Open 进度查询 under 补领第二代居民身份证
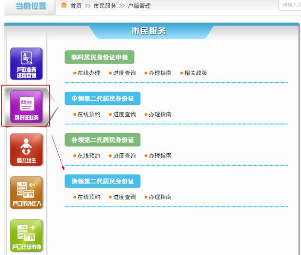301x255 pixels. [124, 156]
